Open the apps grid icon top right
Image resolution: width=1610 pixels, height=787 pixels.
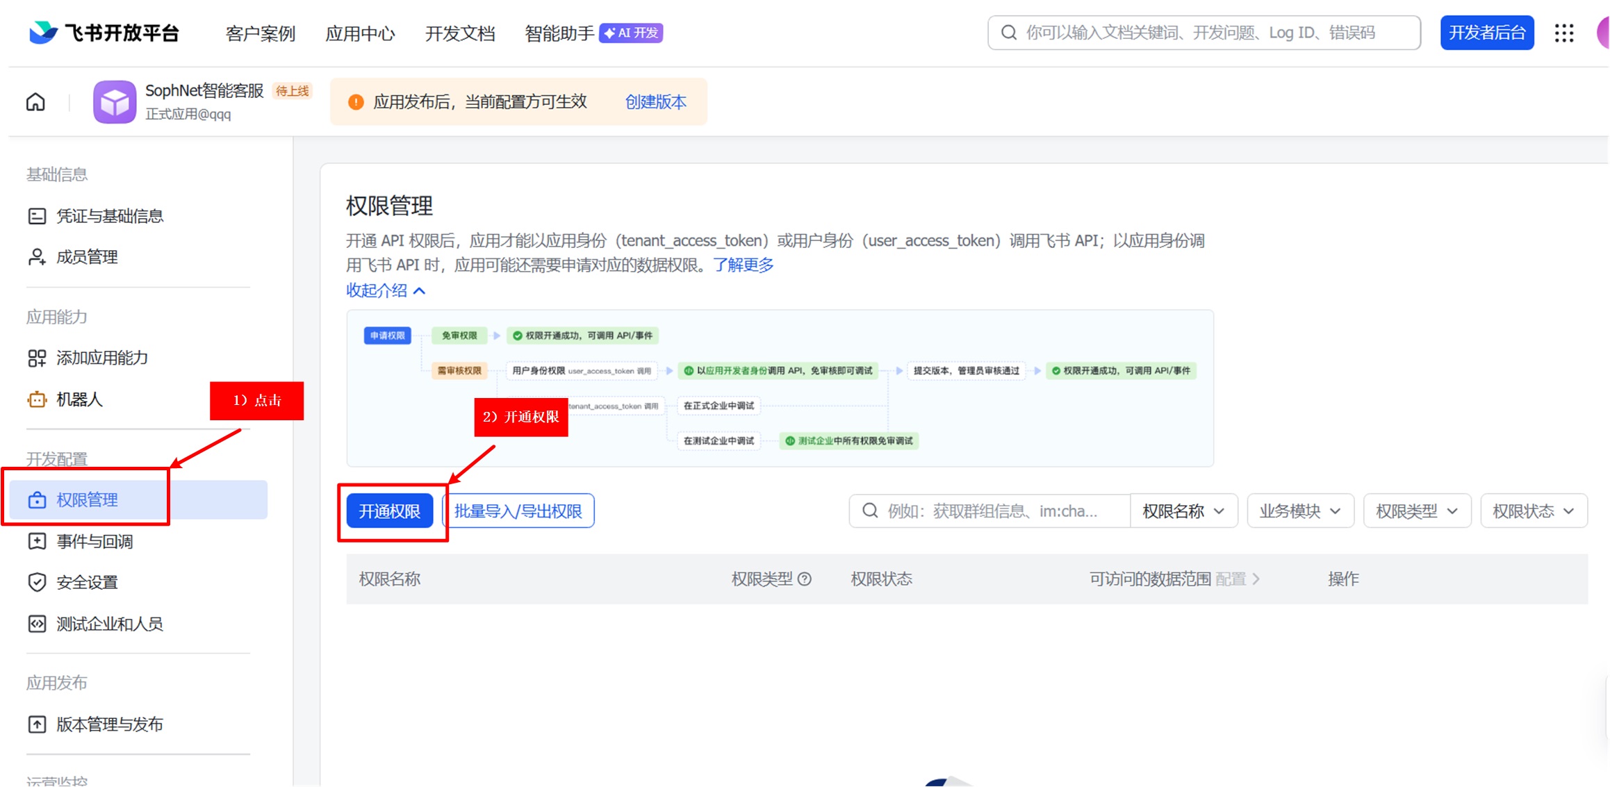pos(1563,33)
